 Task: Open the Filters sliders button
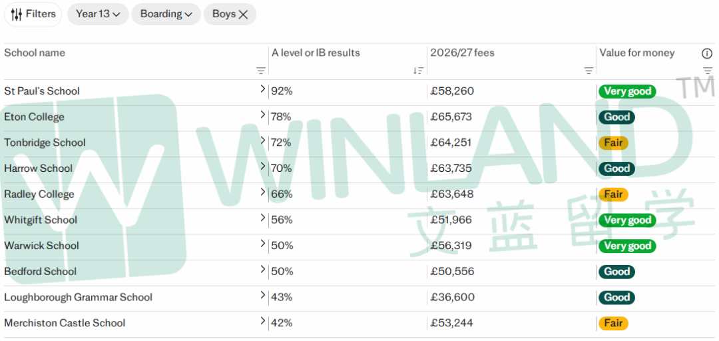[x=33, y=14]
